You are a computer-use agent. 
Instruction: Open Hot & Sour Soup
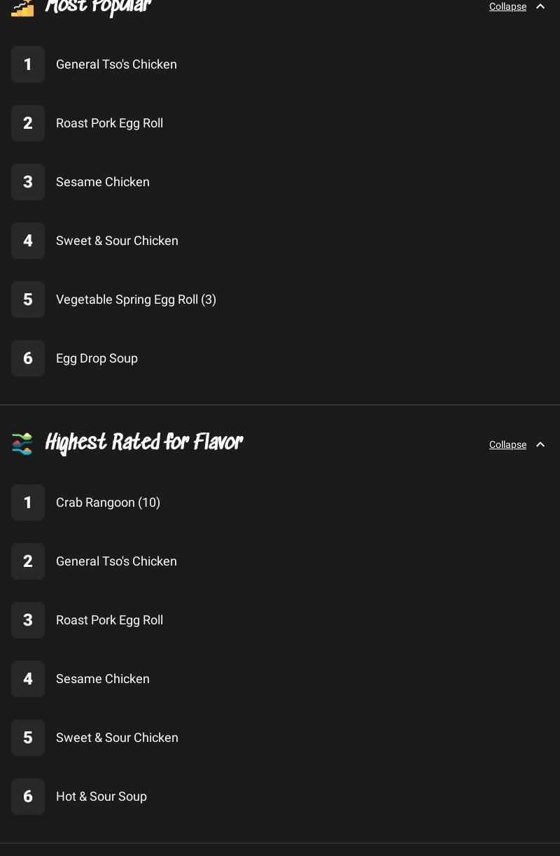[101, 797]
